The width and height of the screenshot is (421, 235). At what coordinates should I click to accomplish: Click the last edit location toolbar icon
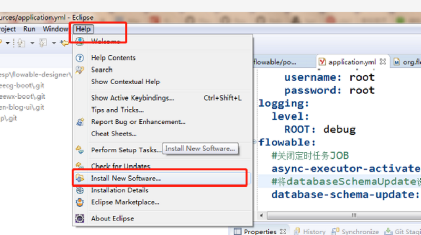click(64, 43)
